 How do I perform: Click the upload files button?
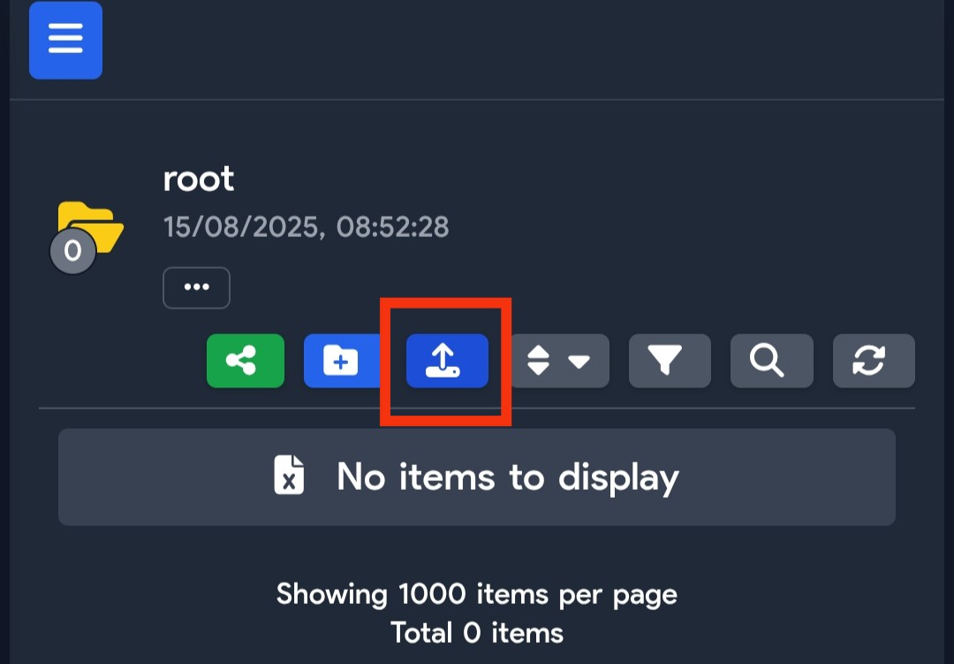coord(447,361)
